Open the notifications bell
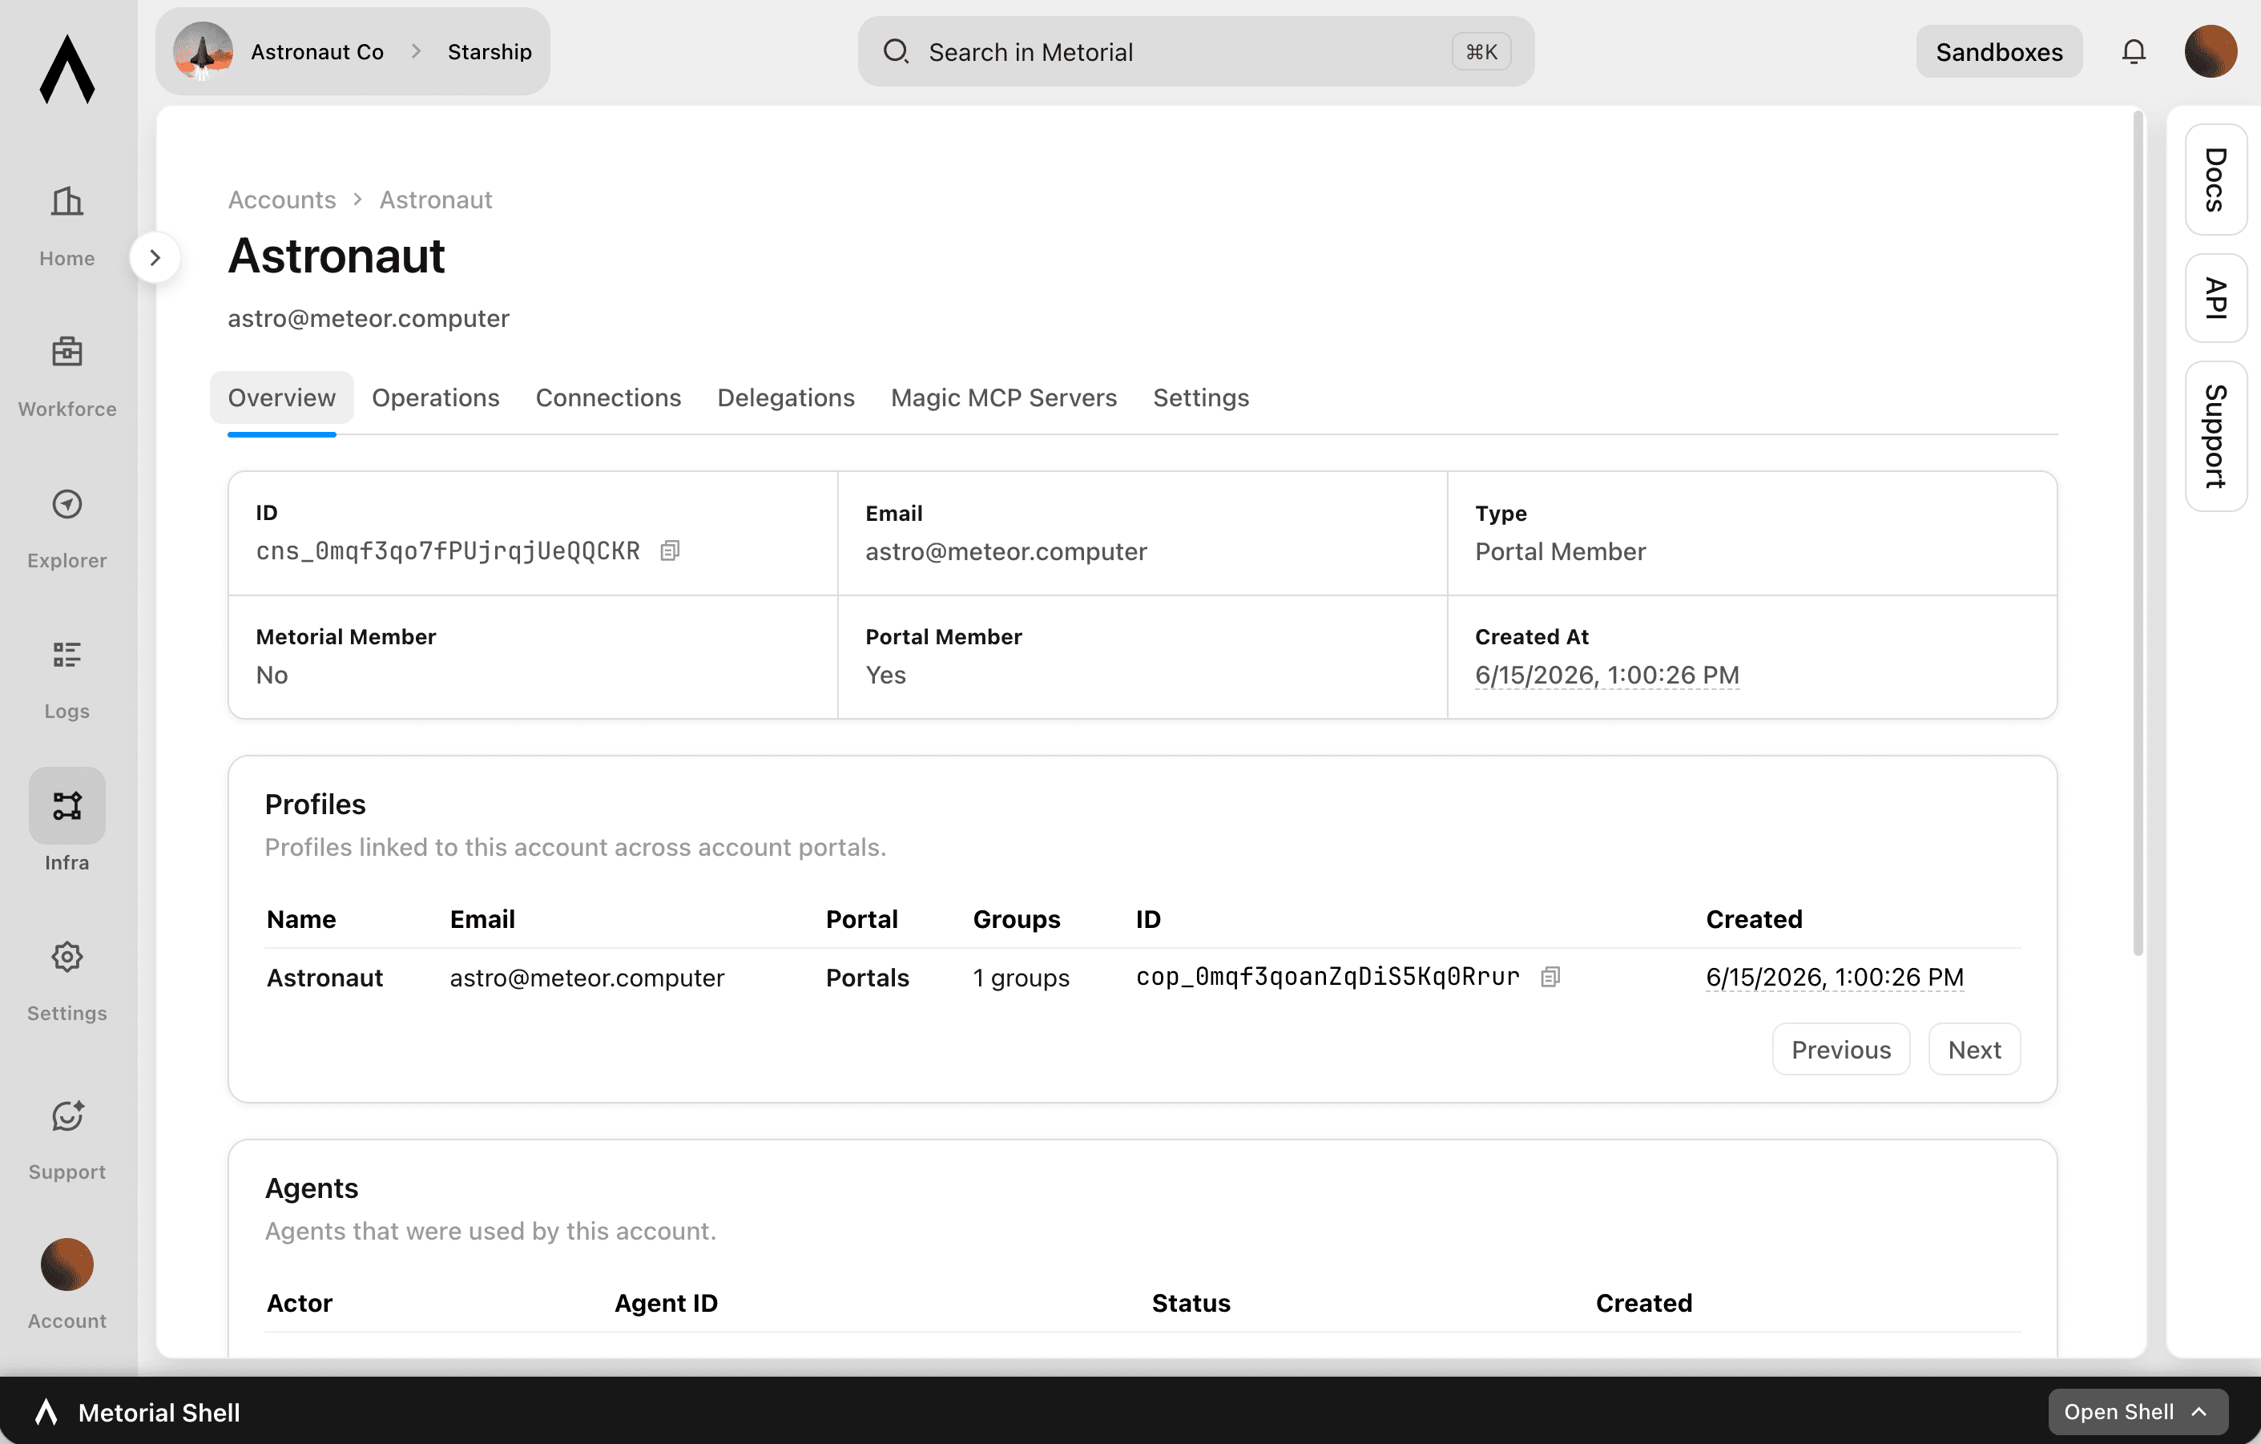This screenshot has height=1444, width=2261. pyautogui.click(x=2134, y=51)
